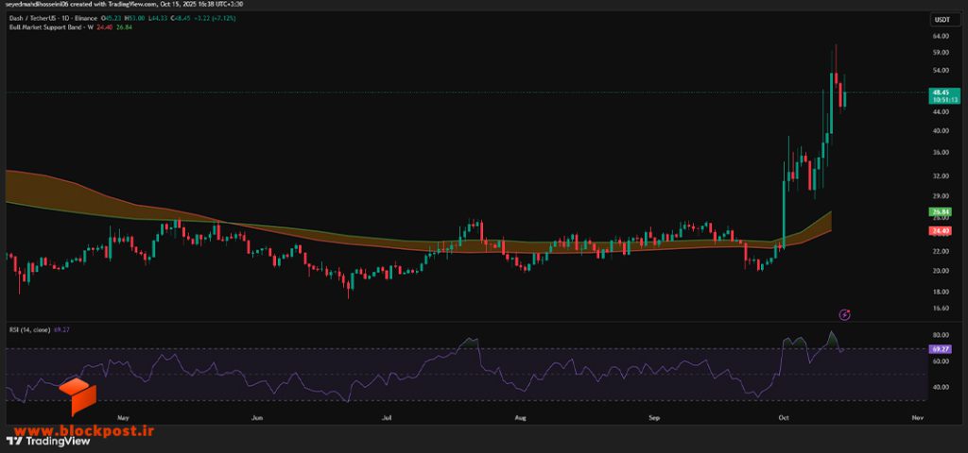The image size is (968, 453).
Task: Click the 32.00 price axis label
Action: point(941,176)
